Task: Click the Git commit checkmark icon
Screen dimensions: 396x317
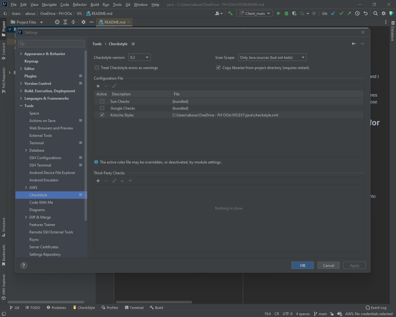Action: pyautogui.click(x=341, y=13)
